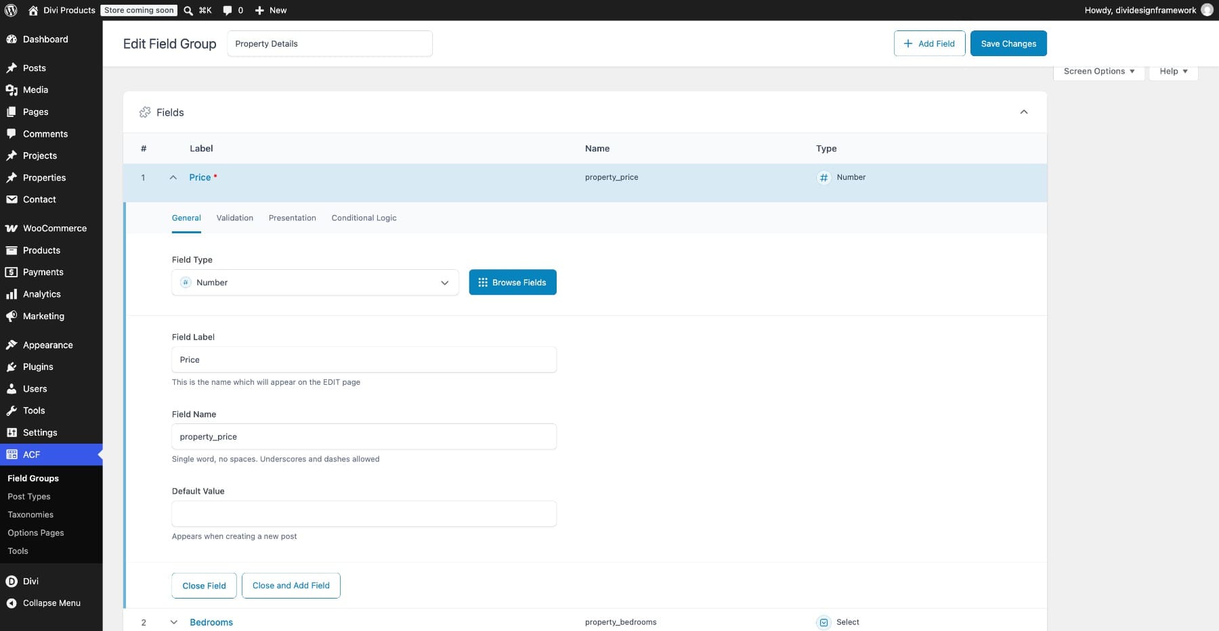This screenshot has width=1219, height=631.
Task: Click the WordPress logo icon
Action: 11,10
